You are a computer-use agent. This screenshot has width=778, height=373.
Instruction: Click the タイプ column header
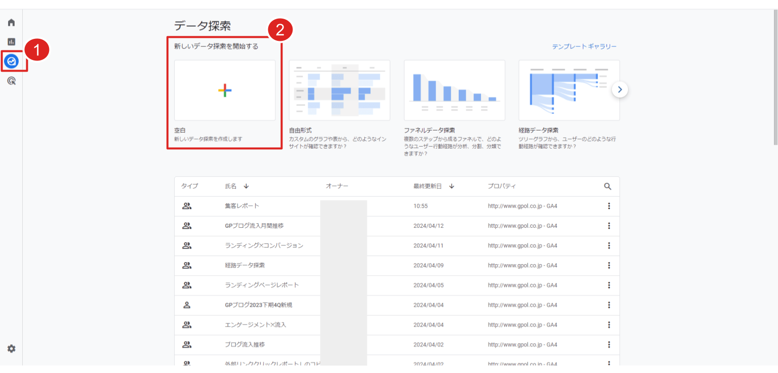[x=189, y=186]
